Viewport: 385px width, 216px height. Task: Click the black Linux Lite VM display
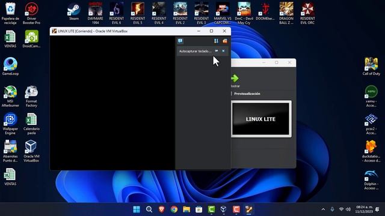tap(112, 103)
